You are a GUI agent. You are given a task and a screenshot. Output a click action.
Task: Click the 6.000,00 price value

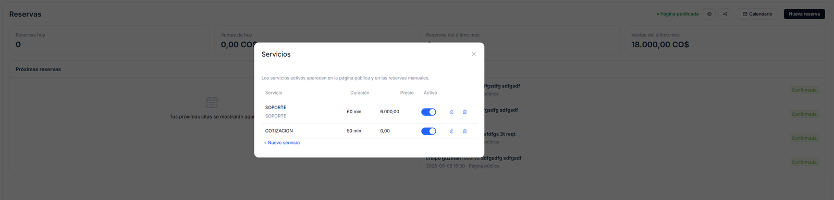(389, 112)
